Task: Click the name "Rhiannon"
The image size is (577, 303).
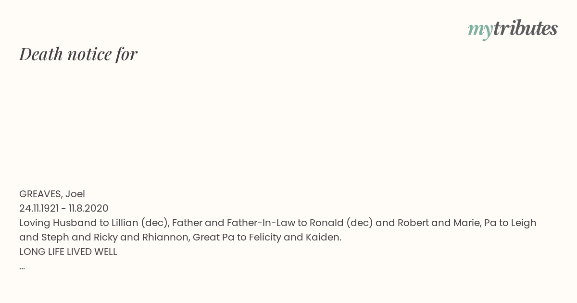Action: click(164, 237)
